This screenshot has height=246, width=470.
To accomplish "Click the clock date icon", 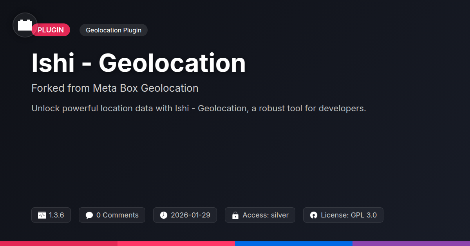I will [164, 215].
